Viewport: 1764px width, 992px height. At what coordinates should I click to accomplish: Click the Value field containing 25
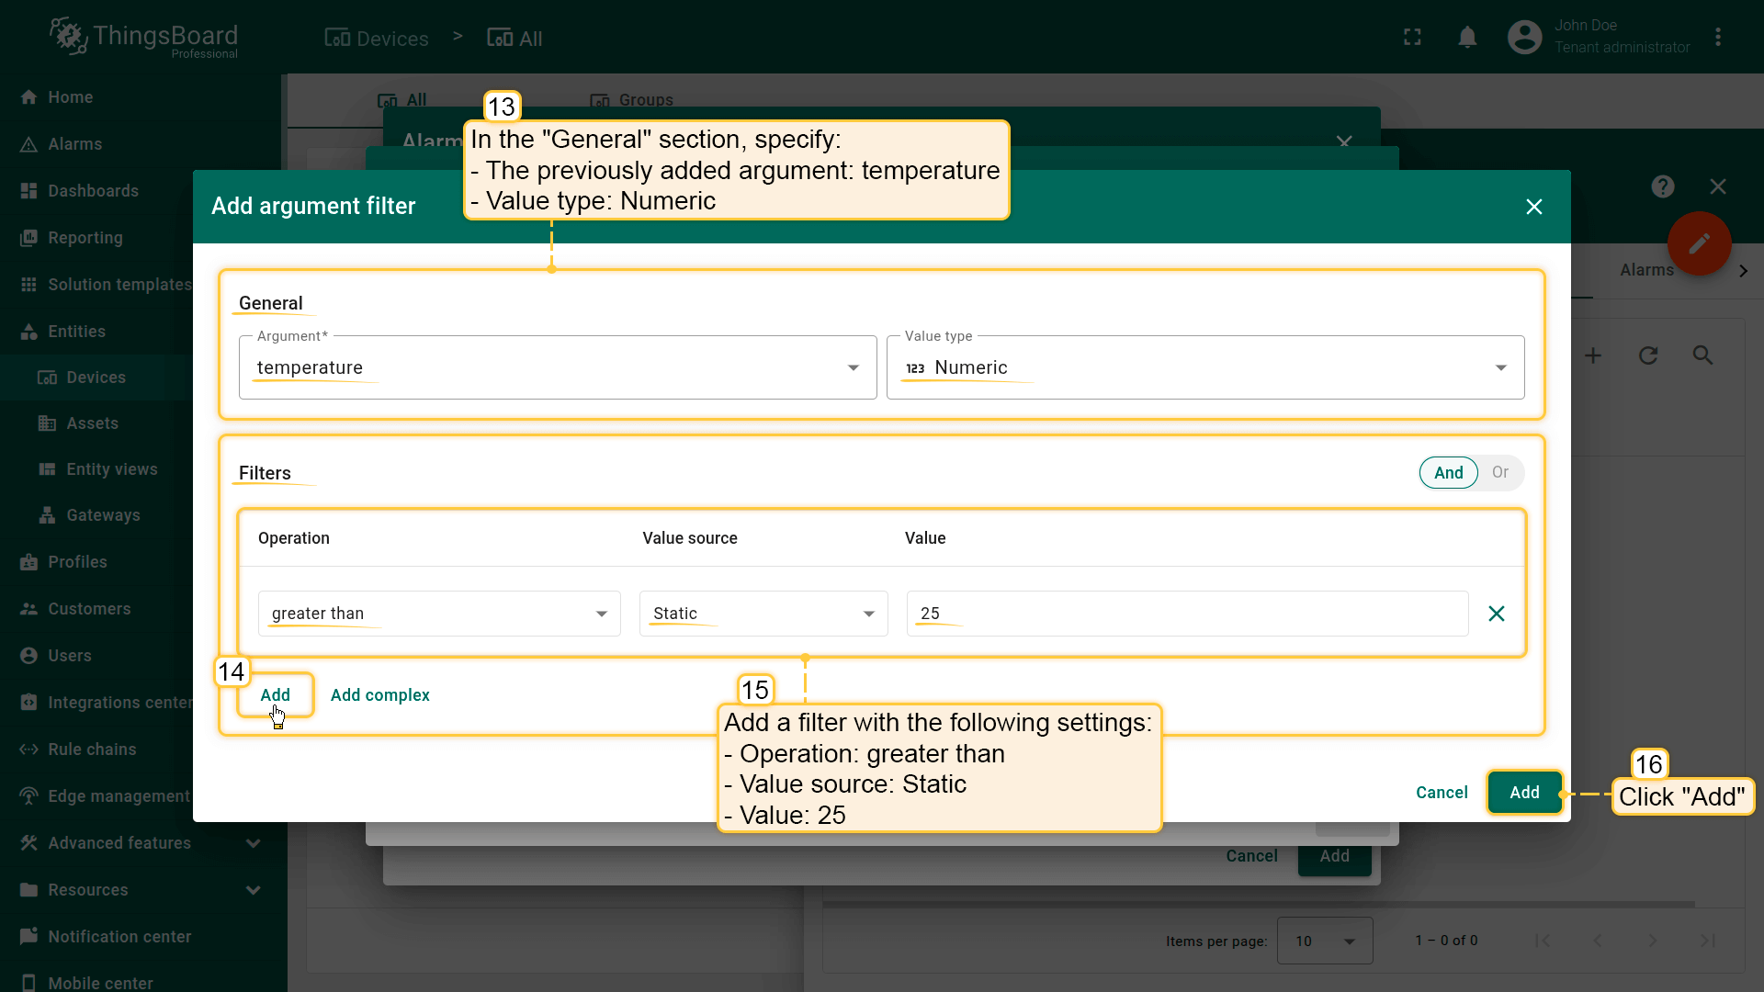coord(1185,614)
